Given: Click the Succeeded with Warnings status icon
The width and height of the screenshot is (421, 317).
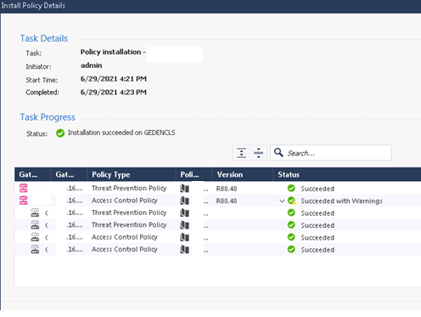Looking at the screenshot, I should coord(292,201).
